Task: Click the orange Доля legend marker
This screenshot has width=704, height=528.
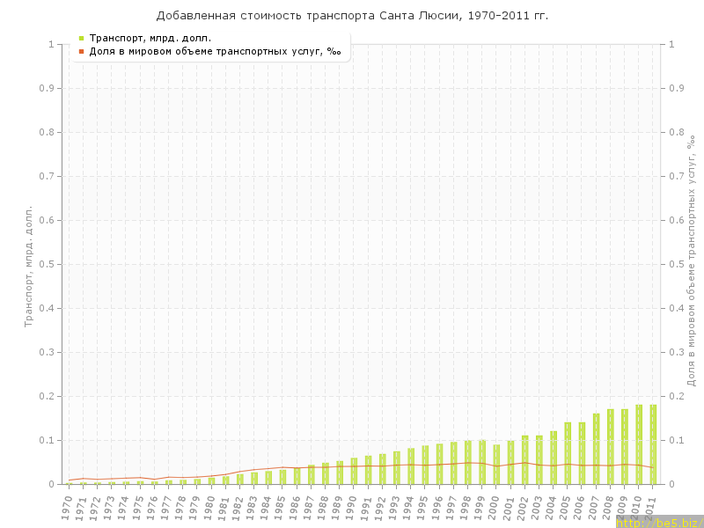Action: [81, 51]
